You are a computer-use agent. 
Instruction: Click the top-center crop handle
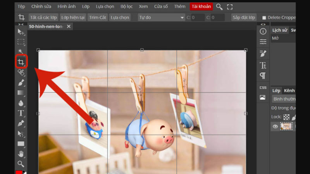(142, 50)
